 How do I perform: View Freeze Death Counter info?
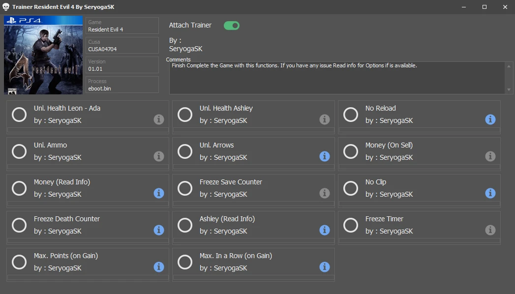pyautogui.click(x=158, y=230)
